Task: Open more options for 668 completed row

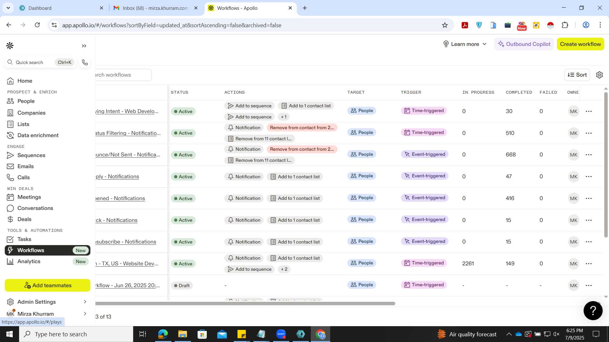Action: (589, 155)
